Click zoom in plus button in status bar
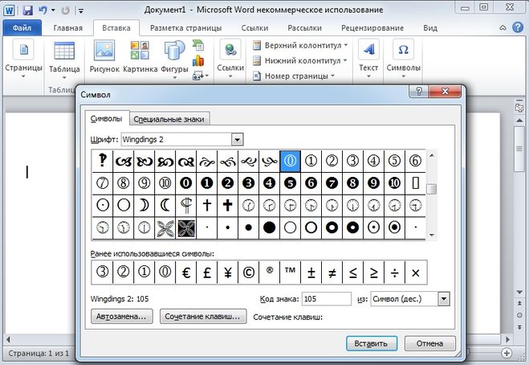This screenshot has height=365, width=529. 507,353
